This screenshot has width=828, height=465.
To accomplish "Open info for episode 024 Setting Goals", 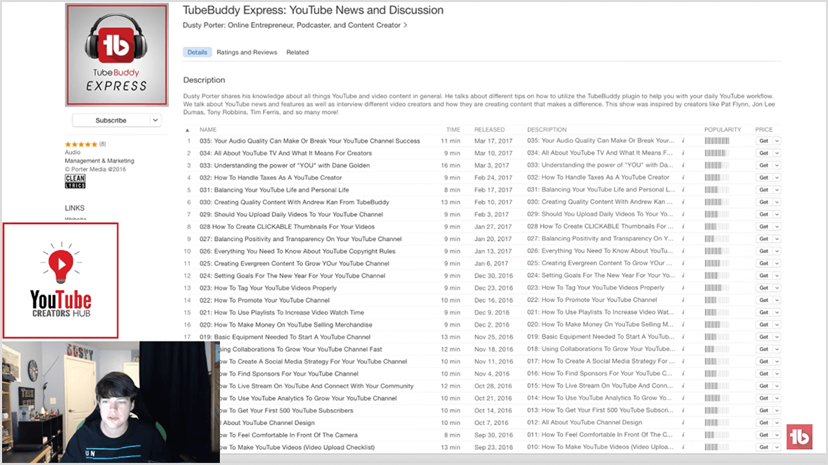I will point(682,276).
